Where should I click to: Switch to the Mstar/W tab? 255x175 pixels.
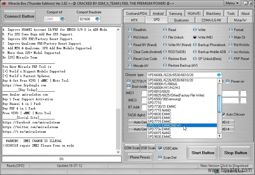pos(240,20)
